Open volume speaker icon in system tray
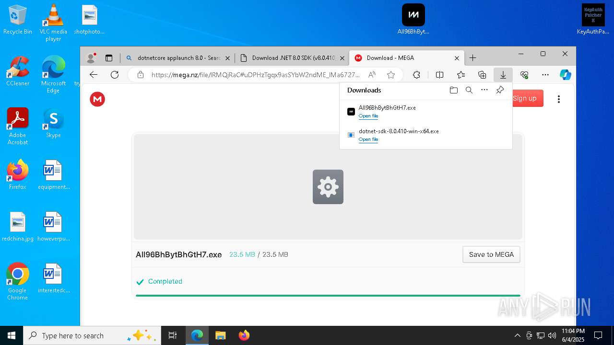This screenshot has height=345, width=614. tap(552, 335)
